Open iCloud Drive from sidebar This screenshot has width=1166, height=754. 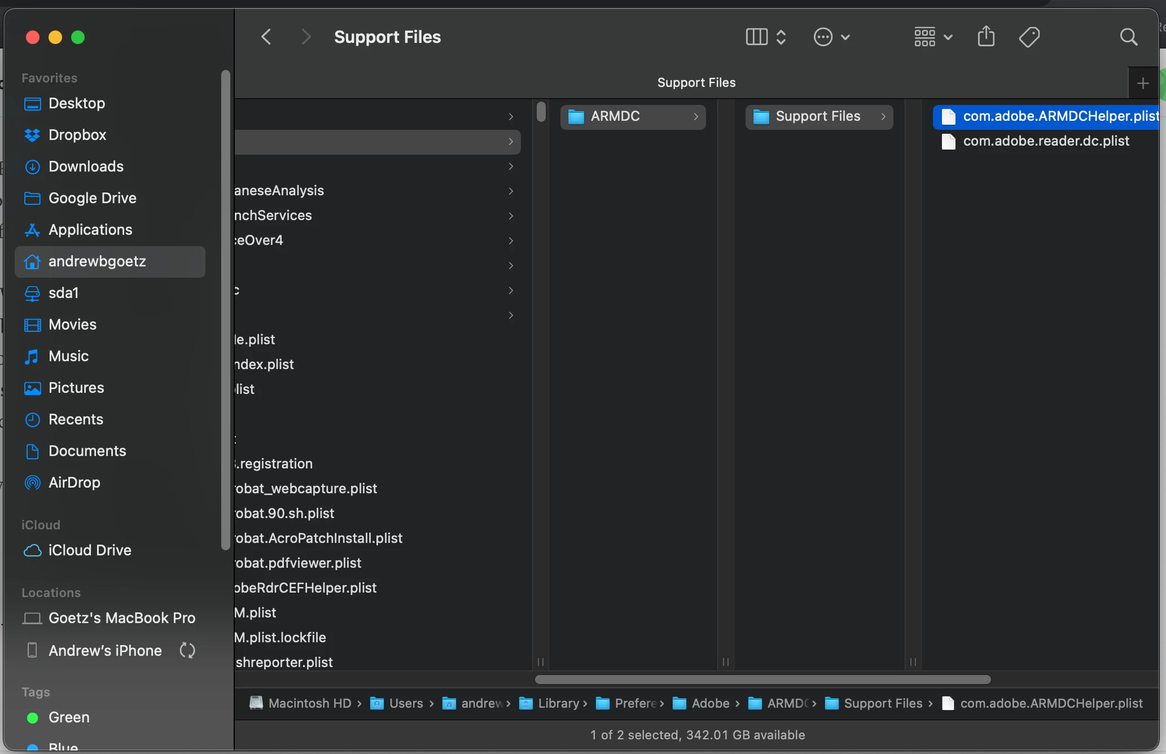(90, 550)
